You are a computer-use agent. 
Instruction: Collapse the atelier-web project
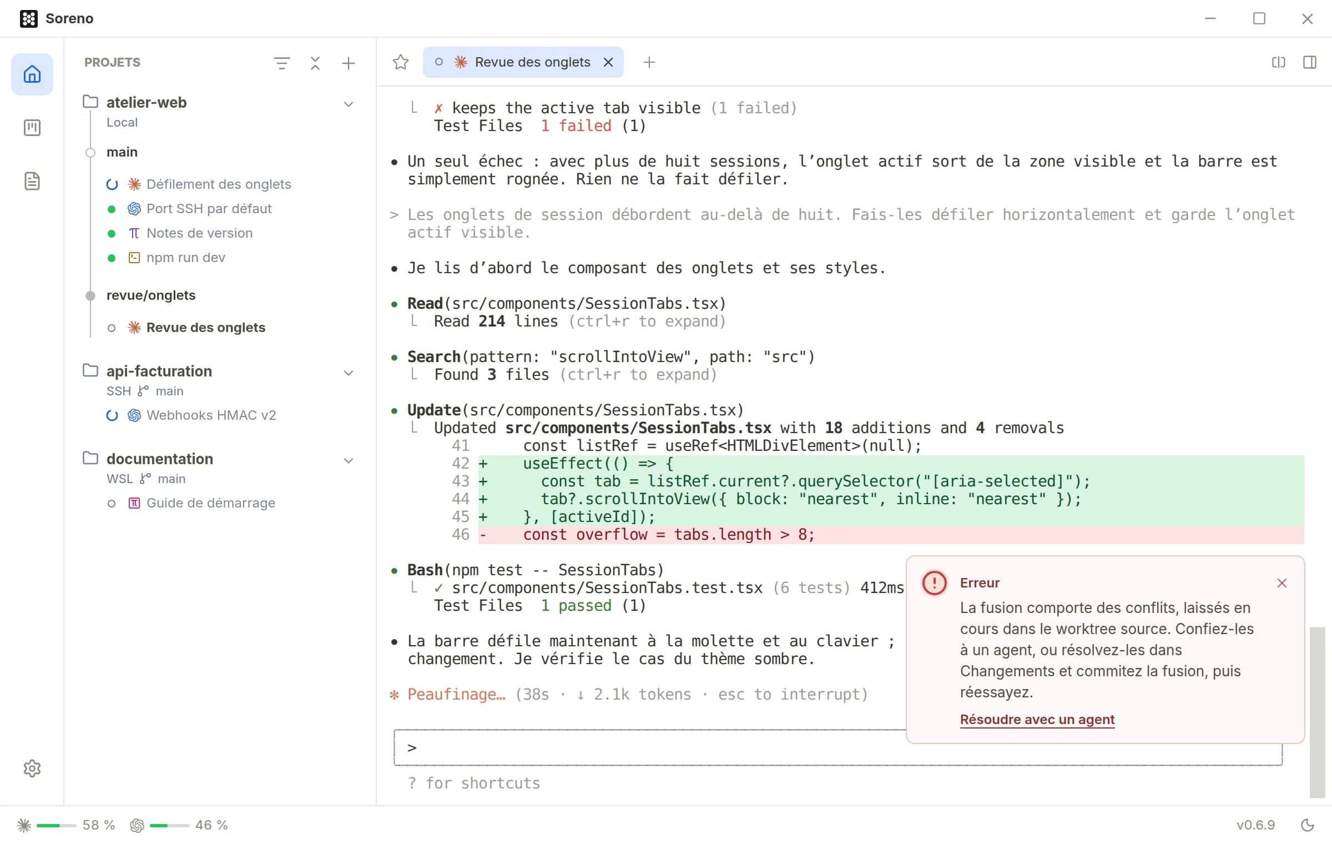349,104
